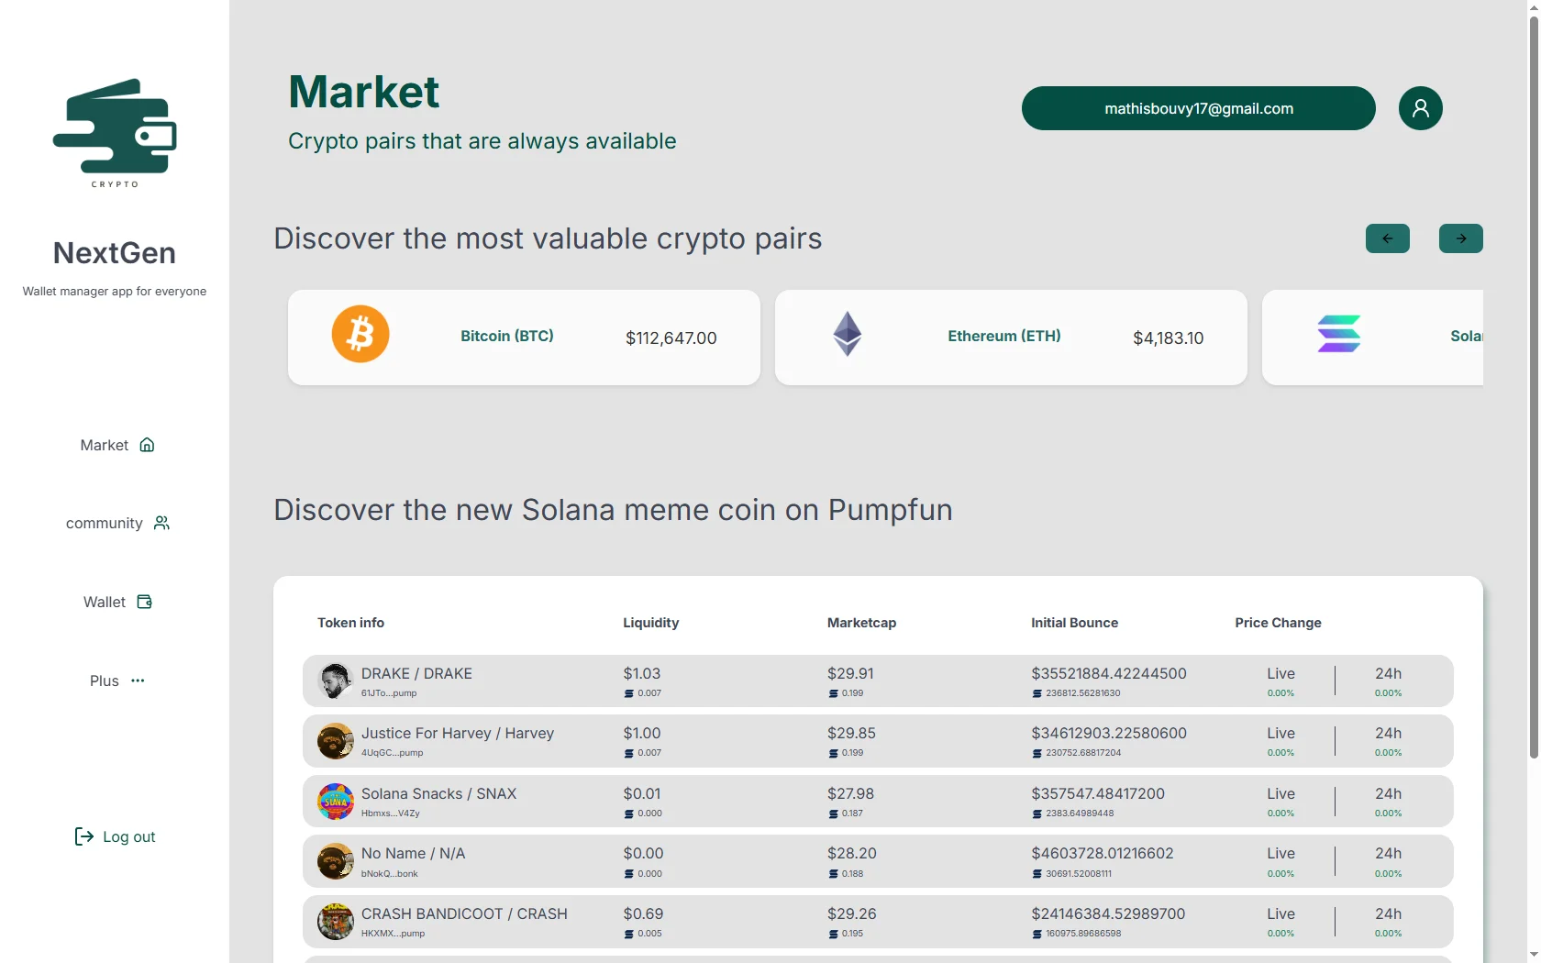1541x963 pixels.
Task: Select the Log out option
Action: 115,836
